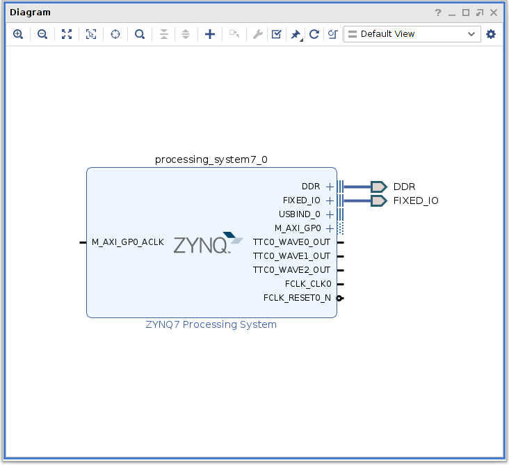Select the M_AXI_GP0_ACLK input pin

pyautogui.click(x=83, y=242)
